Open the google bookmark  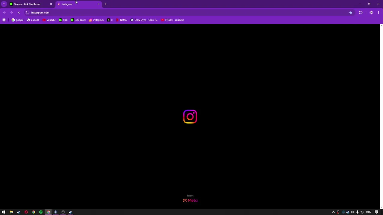tap(17, 20)
